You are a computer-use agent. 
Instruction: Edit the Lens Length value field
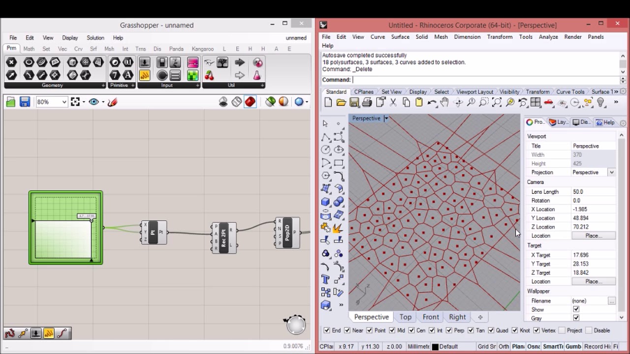(x=593, y=192)
